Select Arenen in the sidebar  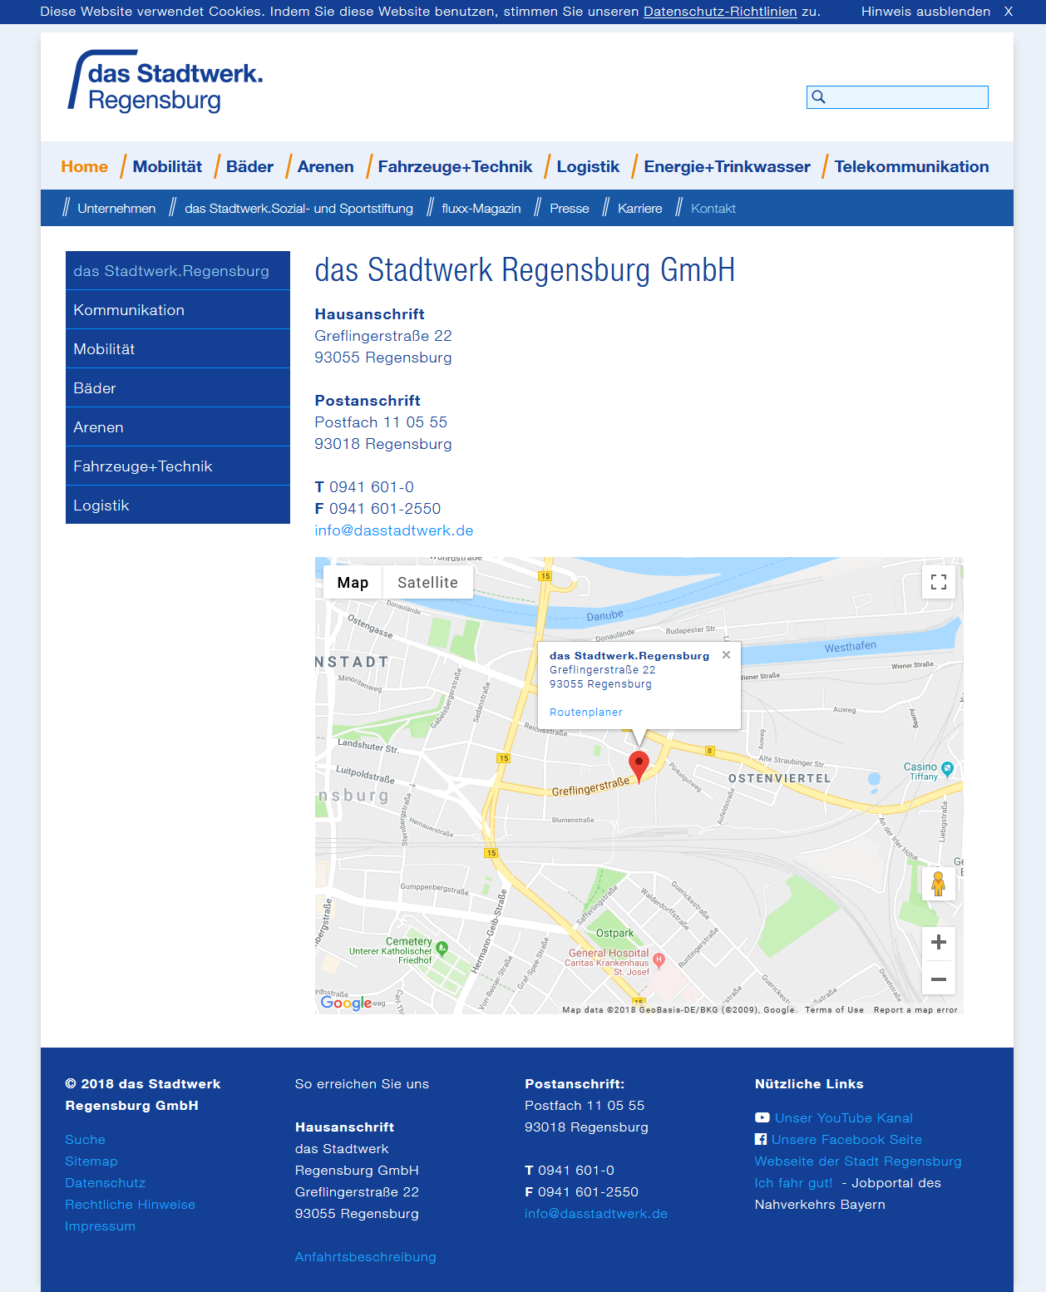pyautogui.click(x=178, y=427)
